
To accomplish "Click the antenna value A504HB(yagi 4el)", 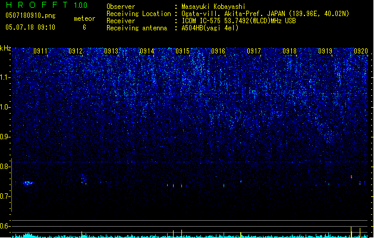I will pos(210,28).
